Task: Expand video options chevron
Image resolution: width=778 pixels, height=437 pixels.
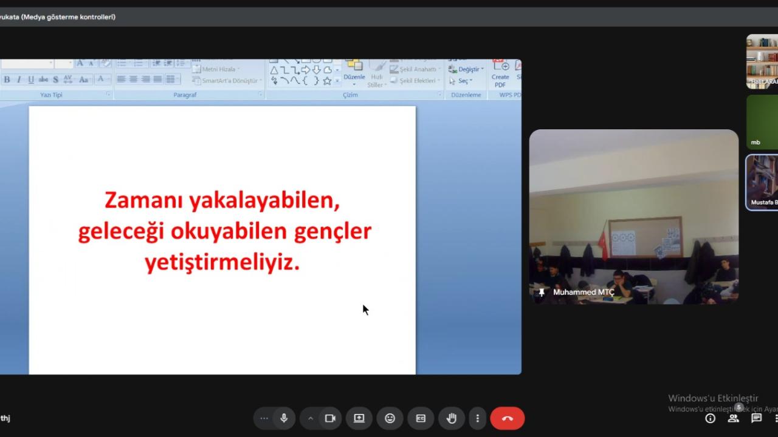Action: 310,418
